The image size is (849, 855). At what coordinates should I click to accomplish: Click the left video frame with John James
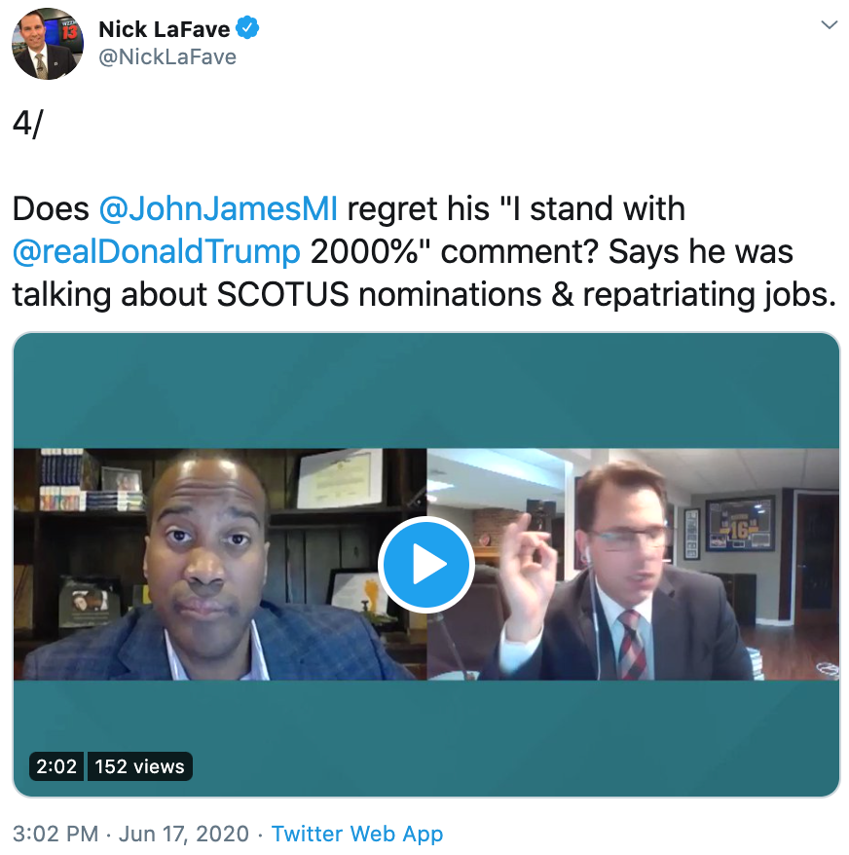pyautogui.click(x=220, y=565)
